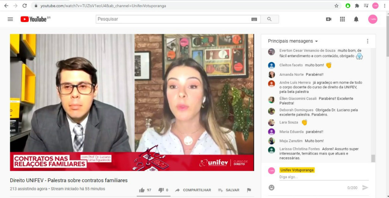The width and height of the screenshot is (389, 198).
Task: Click the search magnifier button
Action: tap(269, 19)
